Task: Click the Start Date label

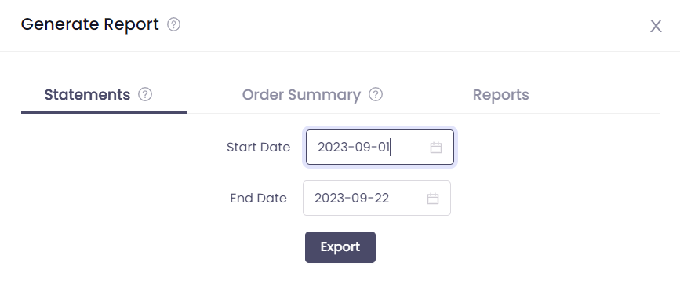Action: [x=259, y=148]
